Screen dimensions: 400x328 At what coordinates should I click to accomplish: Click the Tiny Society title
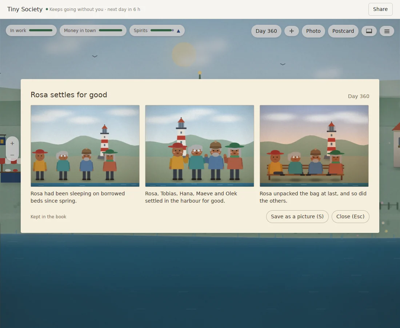[x=25, y=9]
